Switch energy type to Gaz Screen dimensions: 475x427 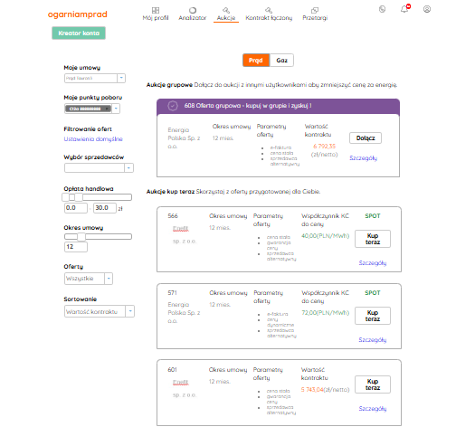[281, 61]
